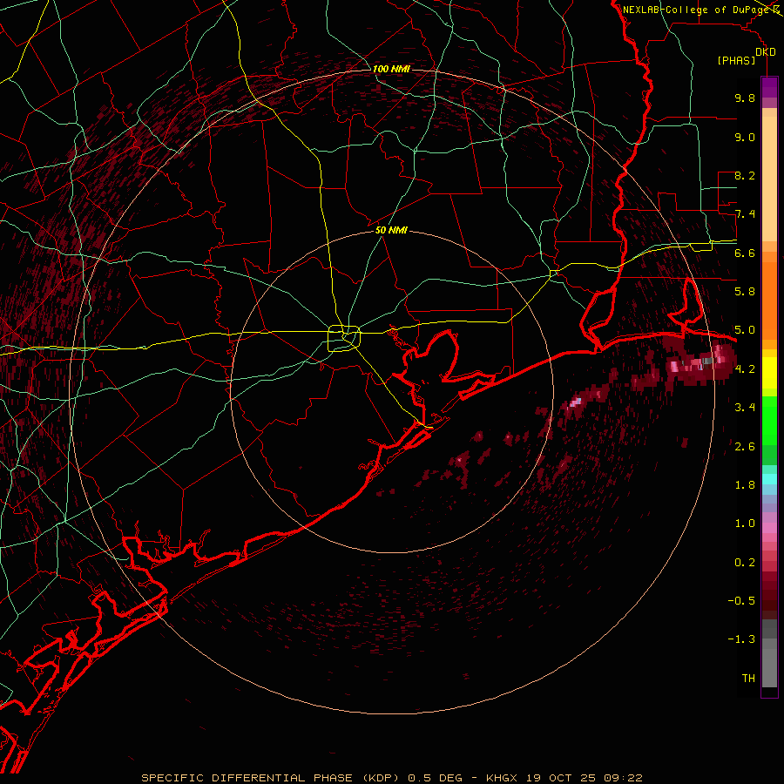Click the '100 NMI' range ring label

391,69
